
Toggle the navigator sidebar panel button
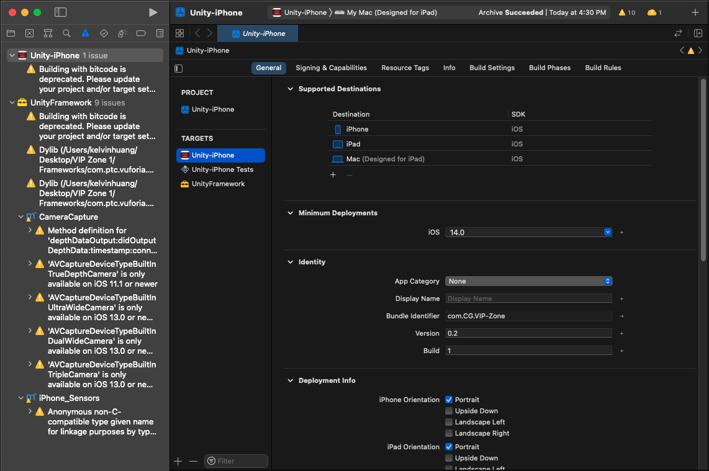pyautogui.click(x=60, y=12)
